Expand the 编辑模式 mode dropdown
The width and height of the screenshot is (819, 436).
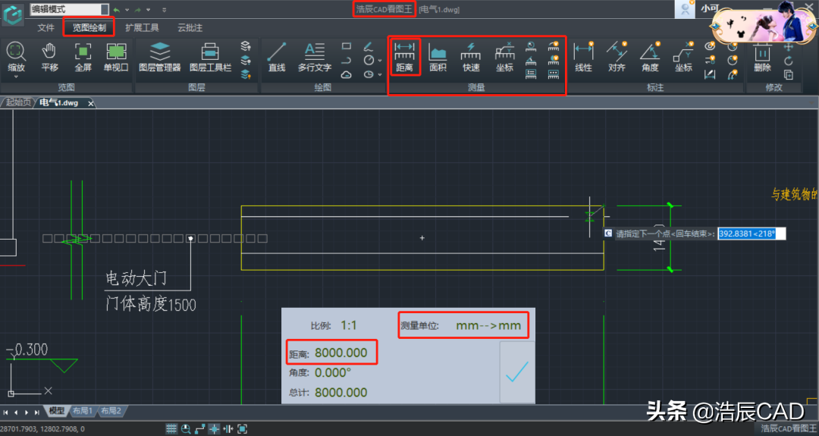pyautogui.click(x=105, y=9)
